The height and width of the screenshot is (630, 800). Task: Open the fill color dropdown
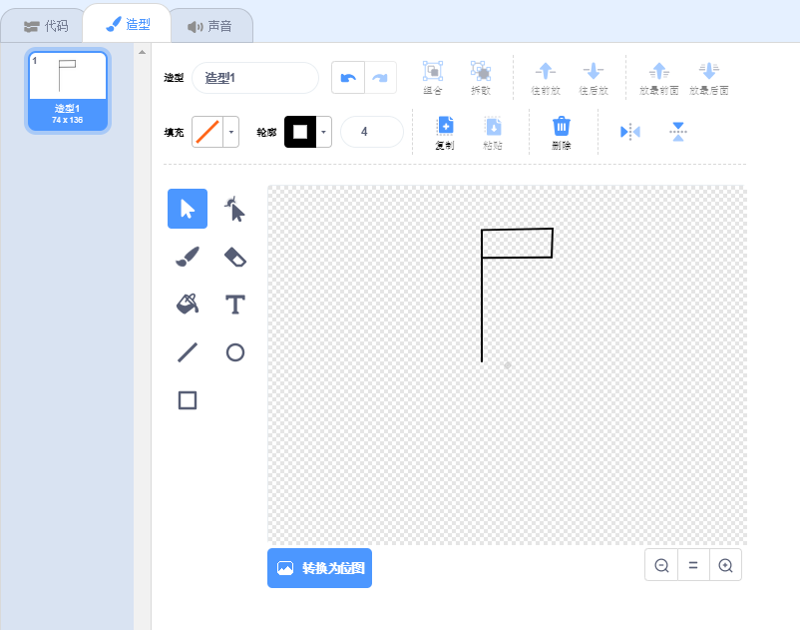(x=231, y=132)
